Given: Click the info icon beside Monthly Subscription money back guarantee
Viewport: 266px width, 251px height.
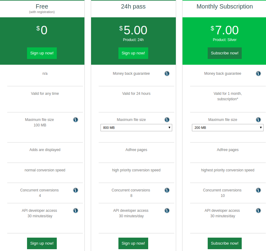Looking at the screenshot, I should tap(258, 74).
